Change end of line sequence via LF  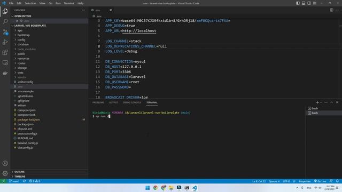(x=294, y=181)
